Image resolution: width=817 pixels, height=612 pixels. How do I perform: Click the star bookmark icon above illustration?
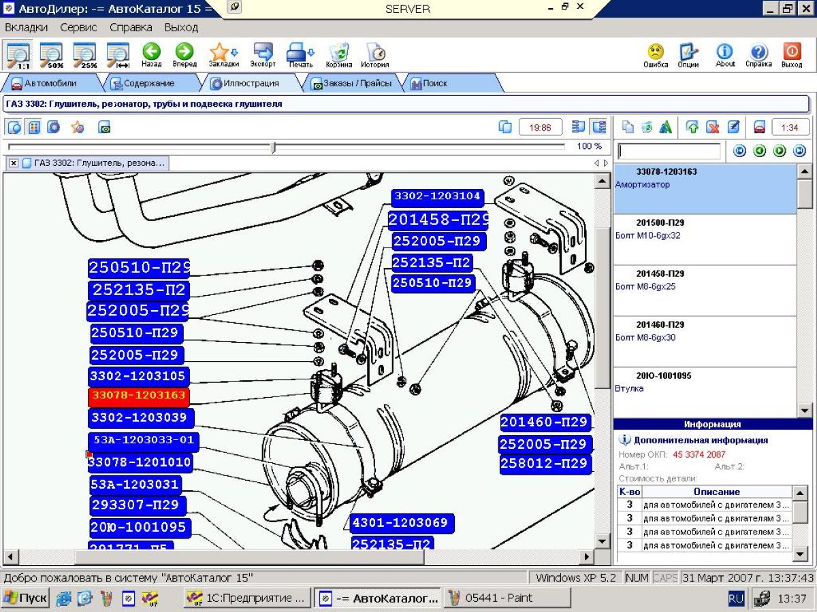point(78,127)
